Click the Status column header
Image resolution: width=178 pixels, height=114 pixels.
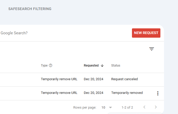coord(116,66)
